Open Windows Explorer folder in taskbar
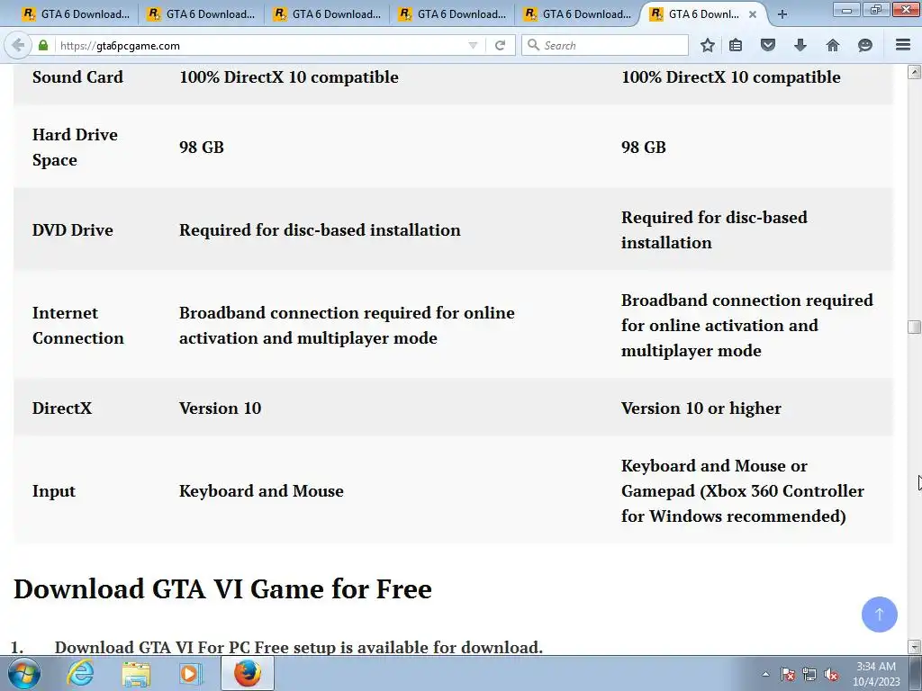The image size is (922, 691). (136, 674)
